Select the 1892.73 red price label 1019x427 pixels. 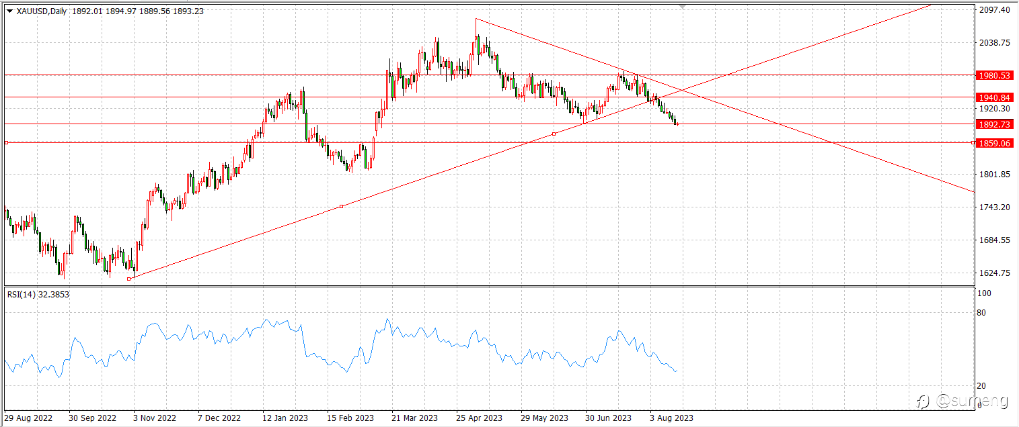pos(993,124)
